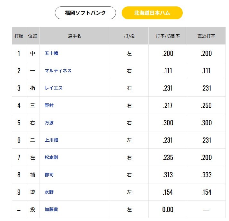Viewport: 229px width, 221px height.
Task: Click player name レイエス
Action: pyautogui.click(x=54, y=88)
